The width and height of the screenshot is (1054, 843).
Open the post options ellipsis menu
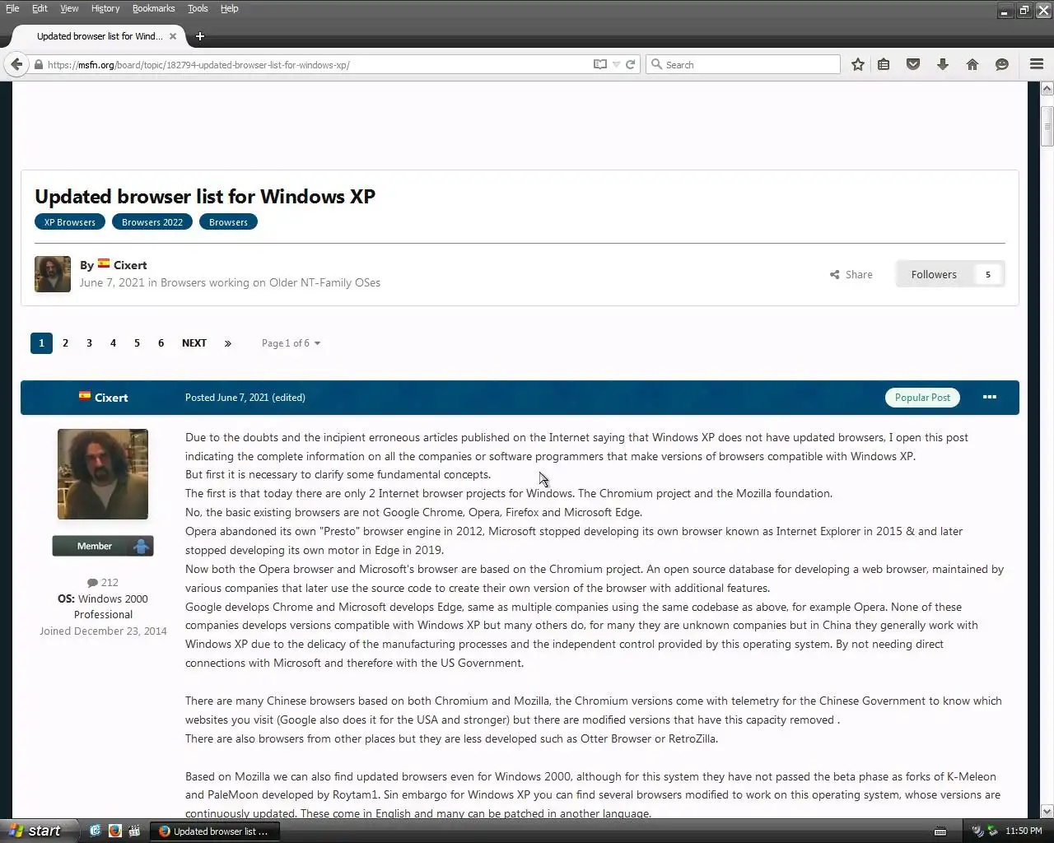[x=990, y=398]
